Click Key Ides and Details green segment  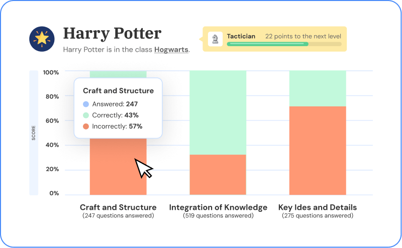318,89
